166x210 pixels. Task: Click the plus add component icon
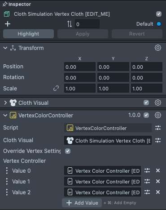click(x=8, y=24)
